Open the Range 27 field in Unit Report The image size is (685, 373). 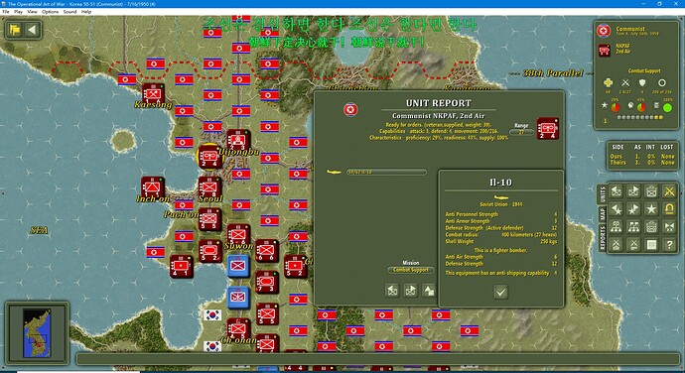(x=521, y=132)
